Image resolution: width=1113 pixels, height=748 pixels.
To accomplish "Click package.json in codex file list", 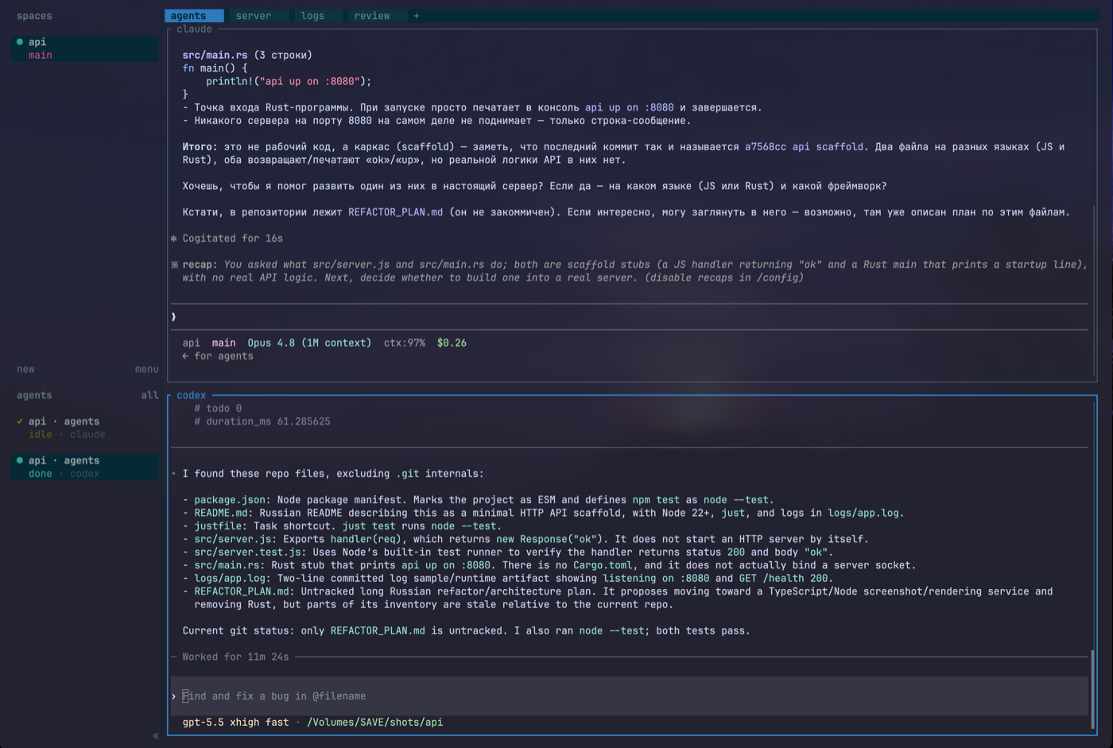I will pos(230,500).
